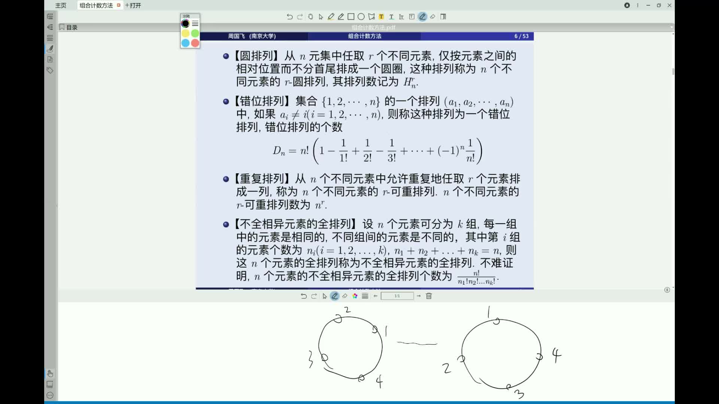
Task: Select the eraser in top toolbar
Action: click(x=433, y=16)
